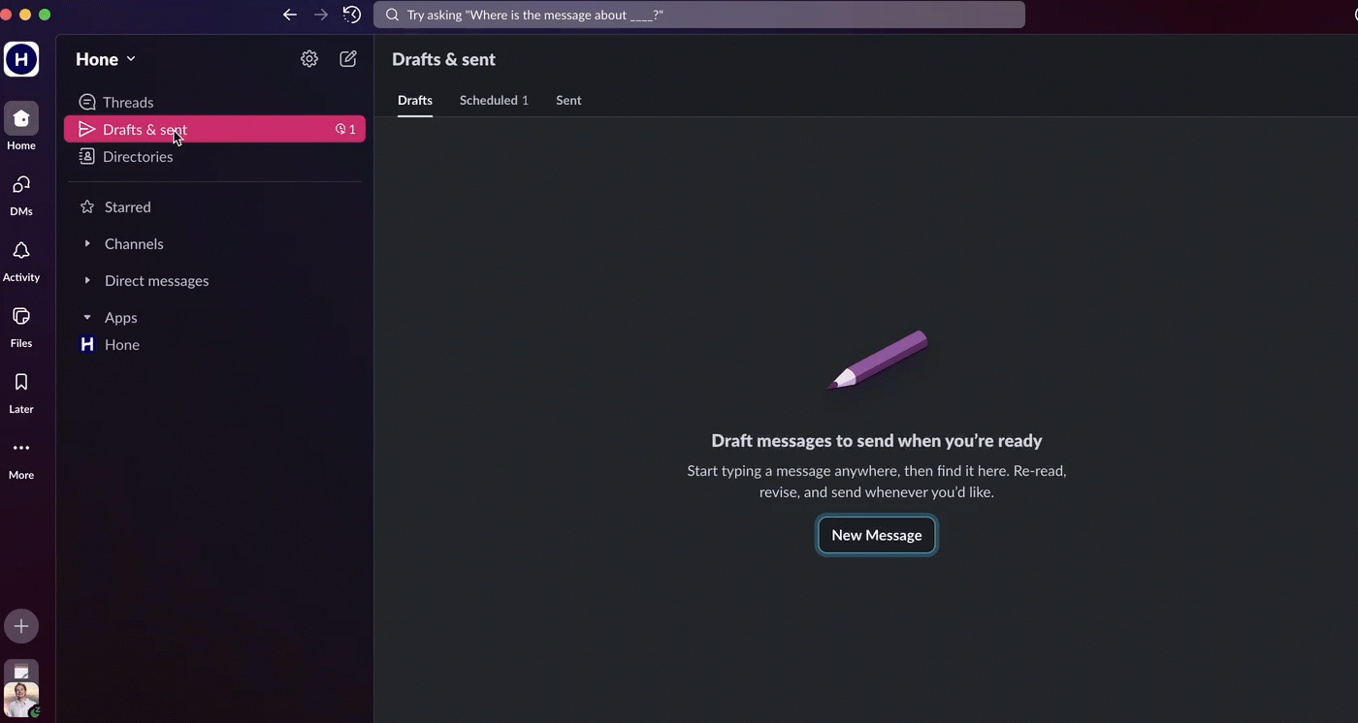Click the compose new message icon

(x=348, y=59)
